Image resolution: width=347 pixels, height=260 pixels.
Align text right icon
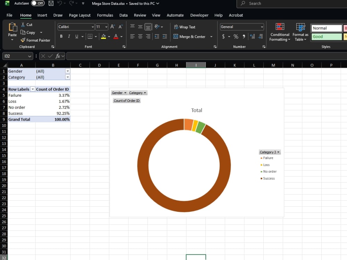point(148,36)
